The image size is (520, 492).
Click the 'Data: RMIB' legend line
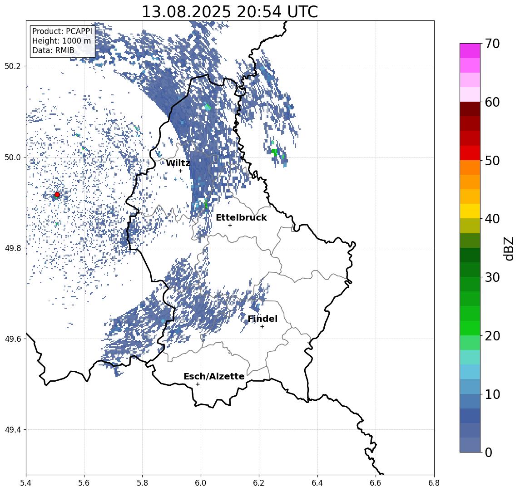[53, 50]
